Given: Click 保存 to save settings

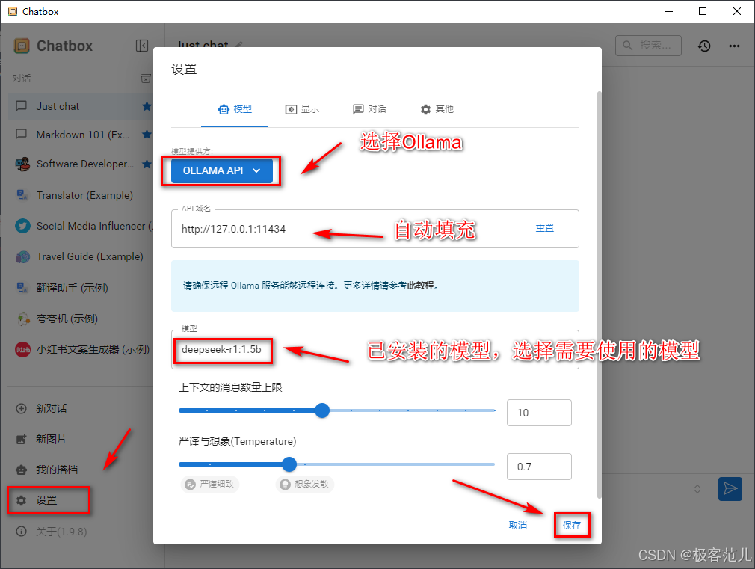Looking at the screenshot, I should (572, 525).
